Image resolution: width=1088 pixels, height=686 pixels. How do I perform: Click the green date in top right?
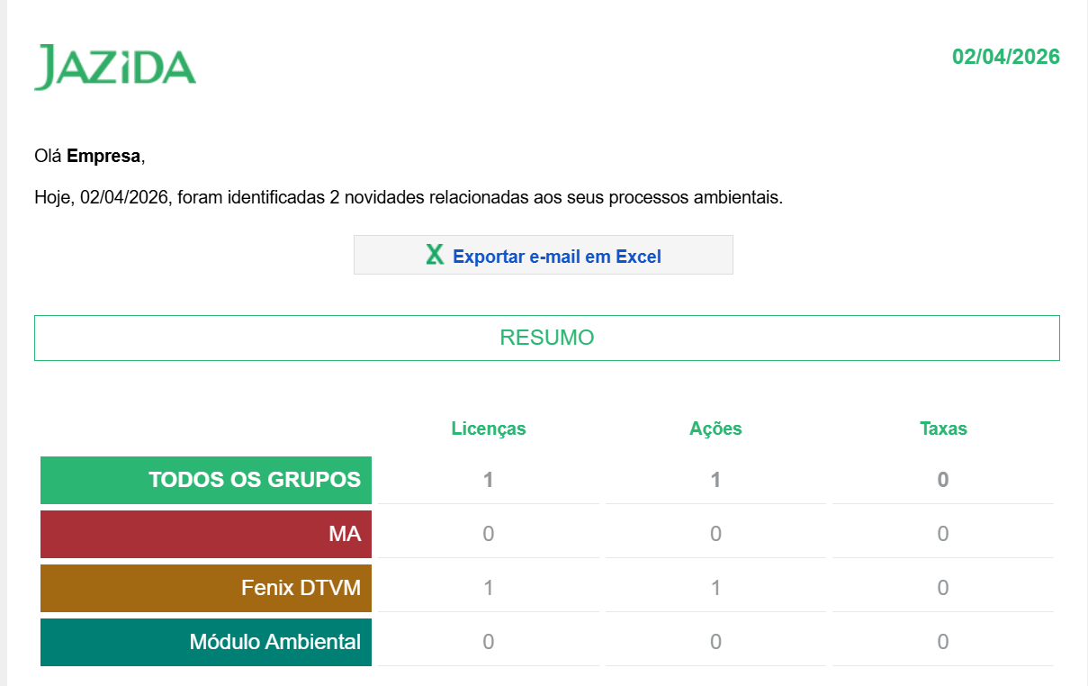[x=1005, y=57]
